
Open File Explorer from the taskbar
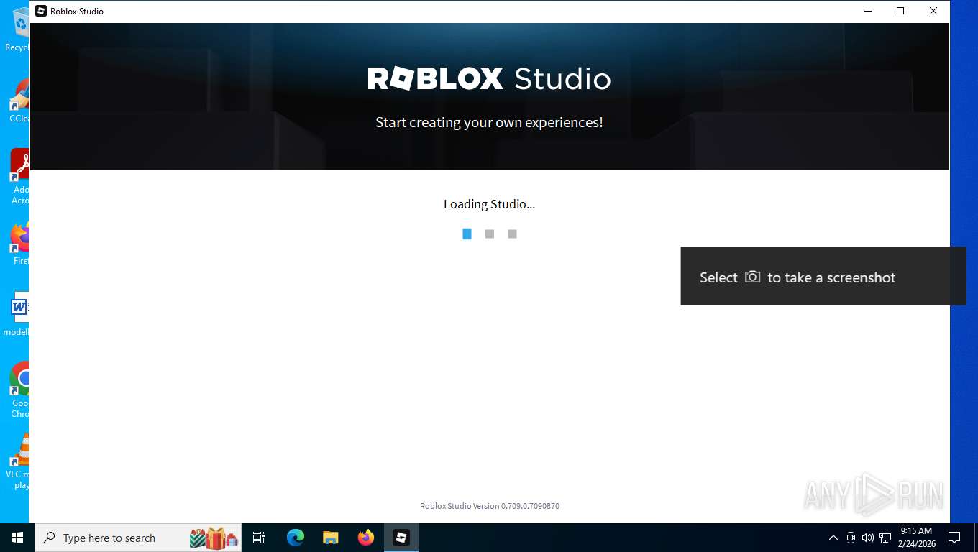pos(331,538)
